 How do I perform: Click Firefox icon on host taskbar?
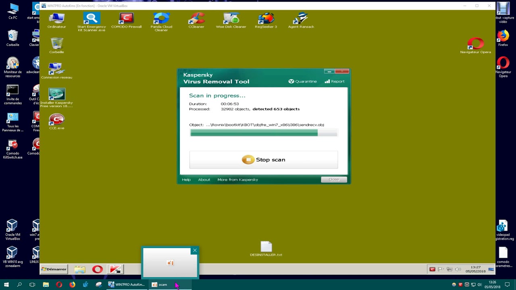pyautogui.click(x=72, y=285)
